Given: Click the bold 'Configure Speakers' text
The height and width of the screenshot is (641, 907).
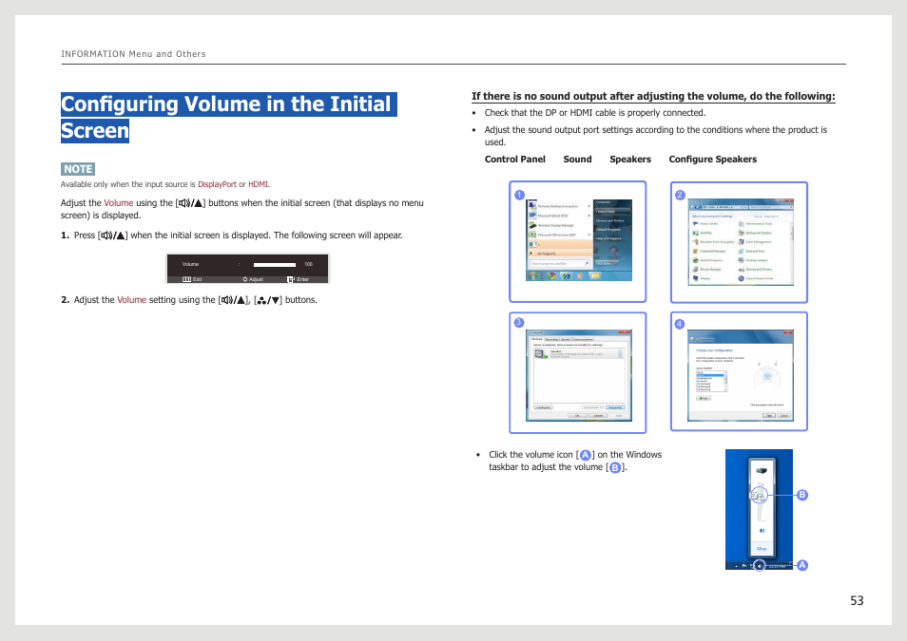Looking at the screenshot, I should [713, 159].
